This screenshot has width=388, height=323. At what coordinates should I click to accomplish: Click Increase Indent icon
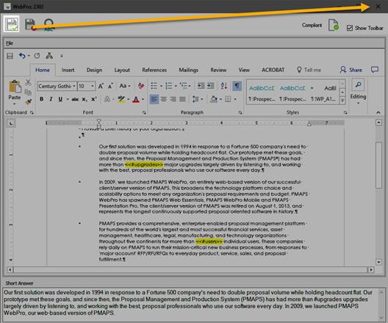pos(210,86)
